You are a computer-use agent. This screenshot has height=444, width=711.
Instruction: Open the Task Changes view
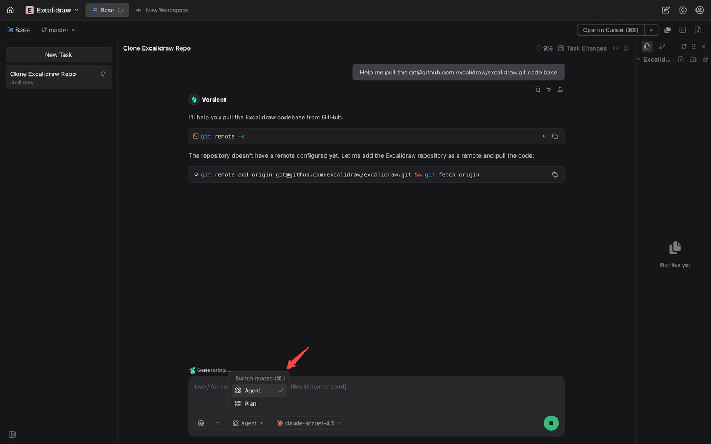pyautogui.click(x=582, y=48)
